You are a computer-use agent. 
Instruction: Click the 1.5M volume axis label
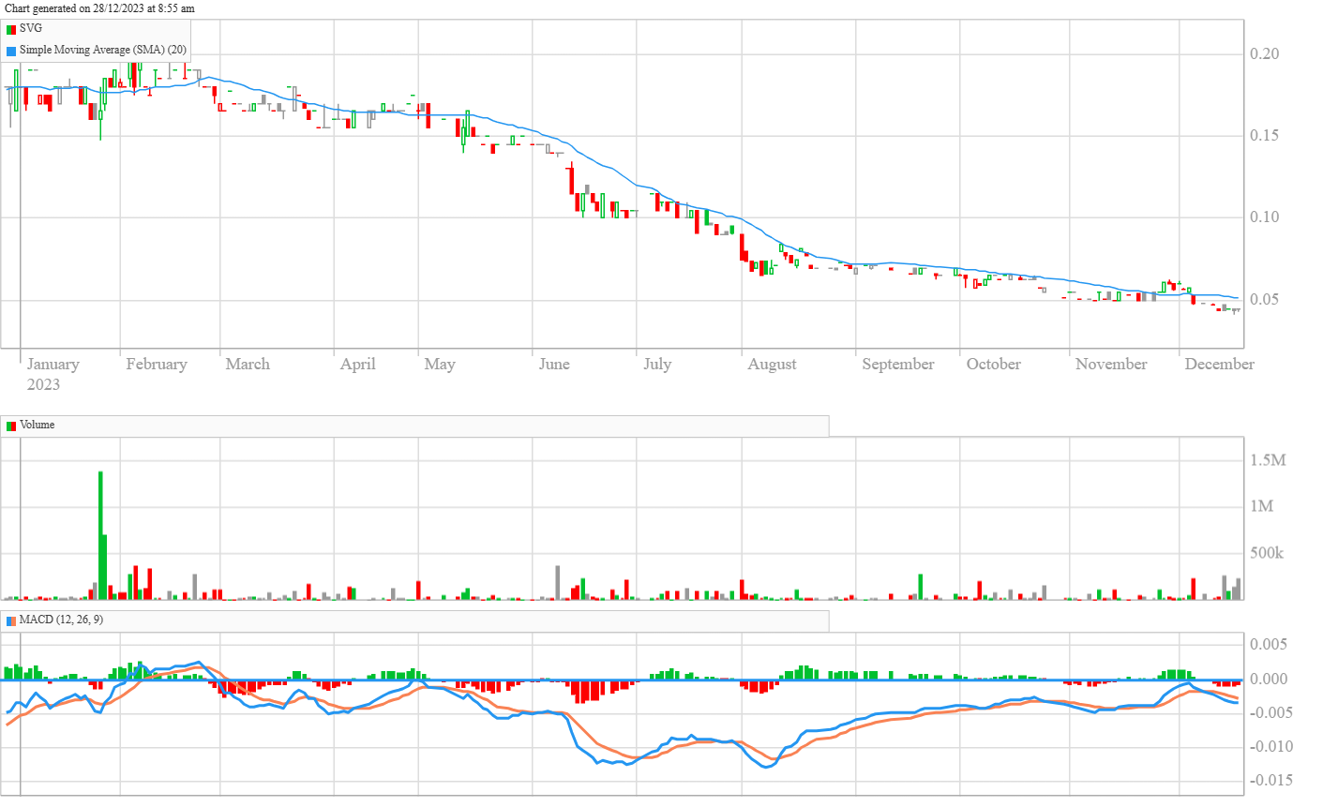click(x=1268, y=460)
